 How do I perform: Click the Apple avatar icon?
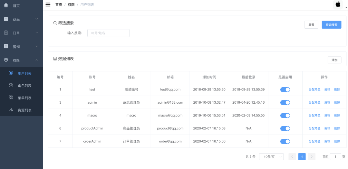pyautogui.click(x=338, y=5)
